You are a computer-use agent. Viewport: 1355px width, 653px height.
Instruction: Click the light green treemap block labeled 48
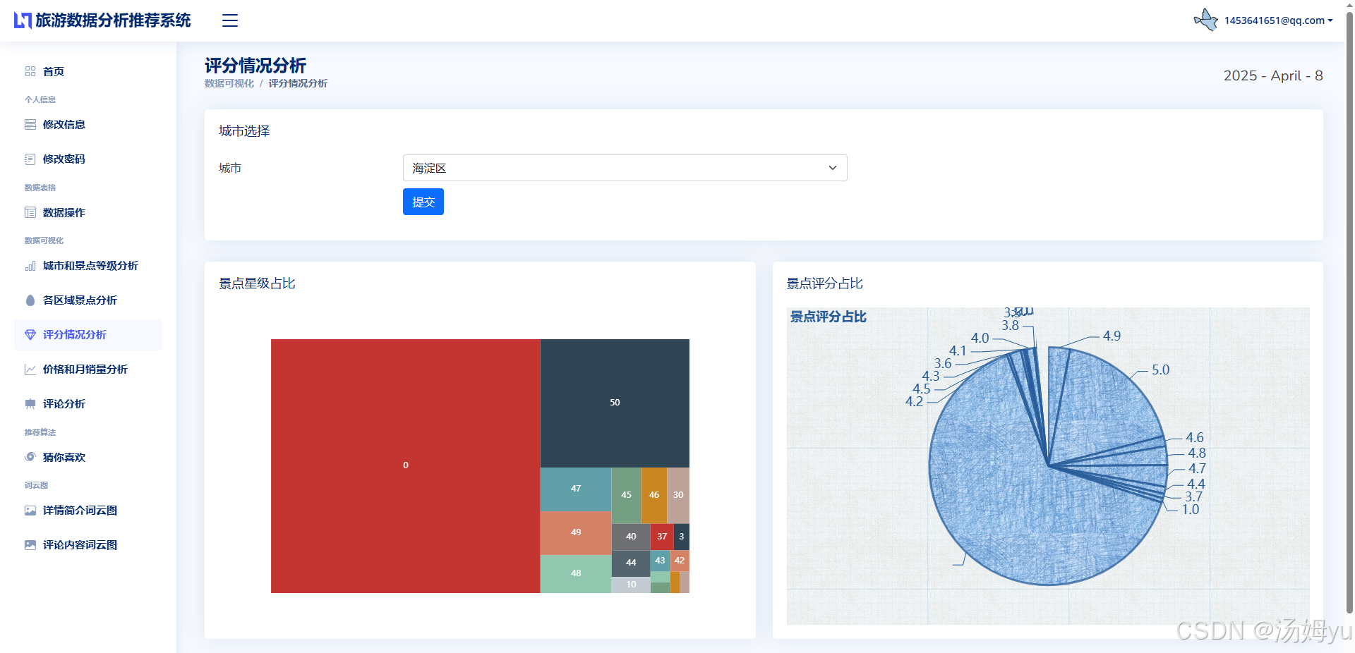click(576, 573)
